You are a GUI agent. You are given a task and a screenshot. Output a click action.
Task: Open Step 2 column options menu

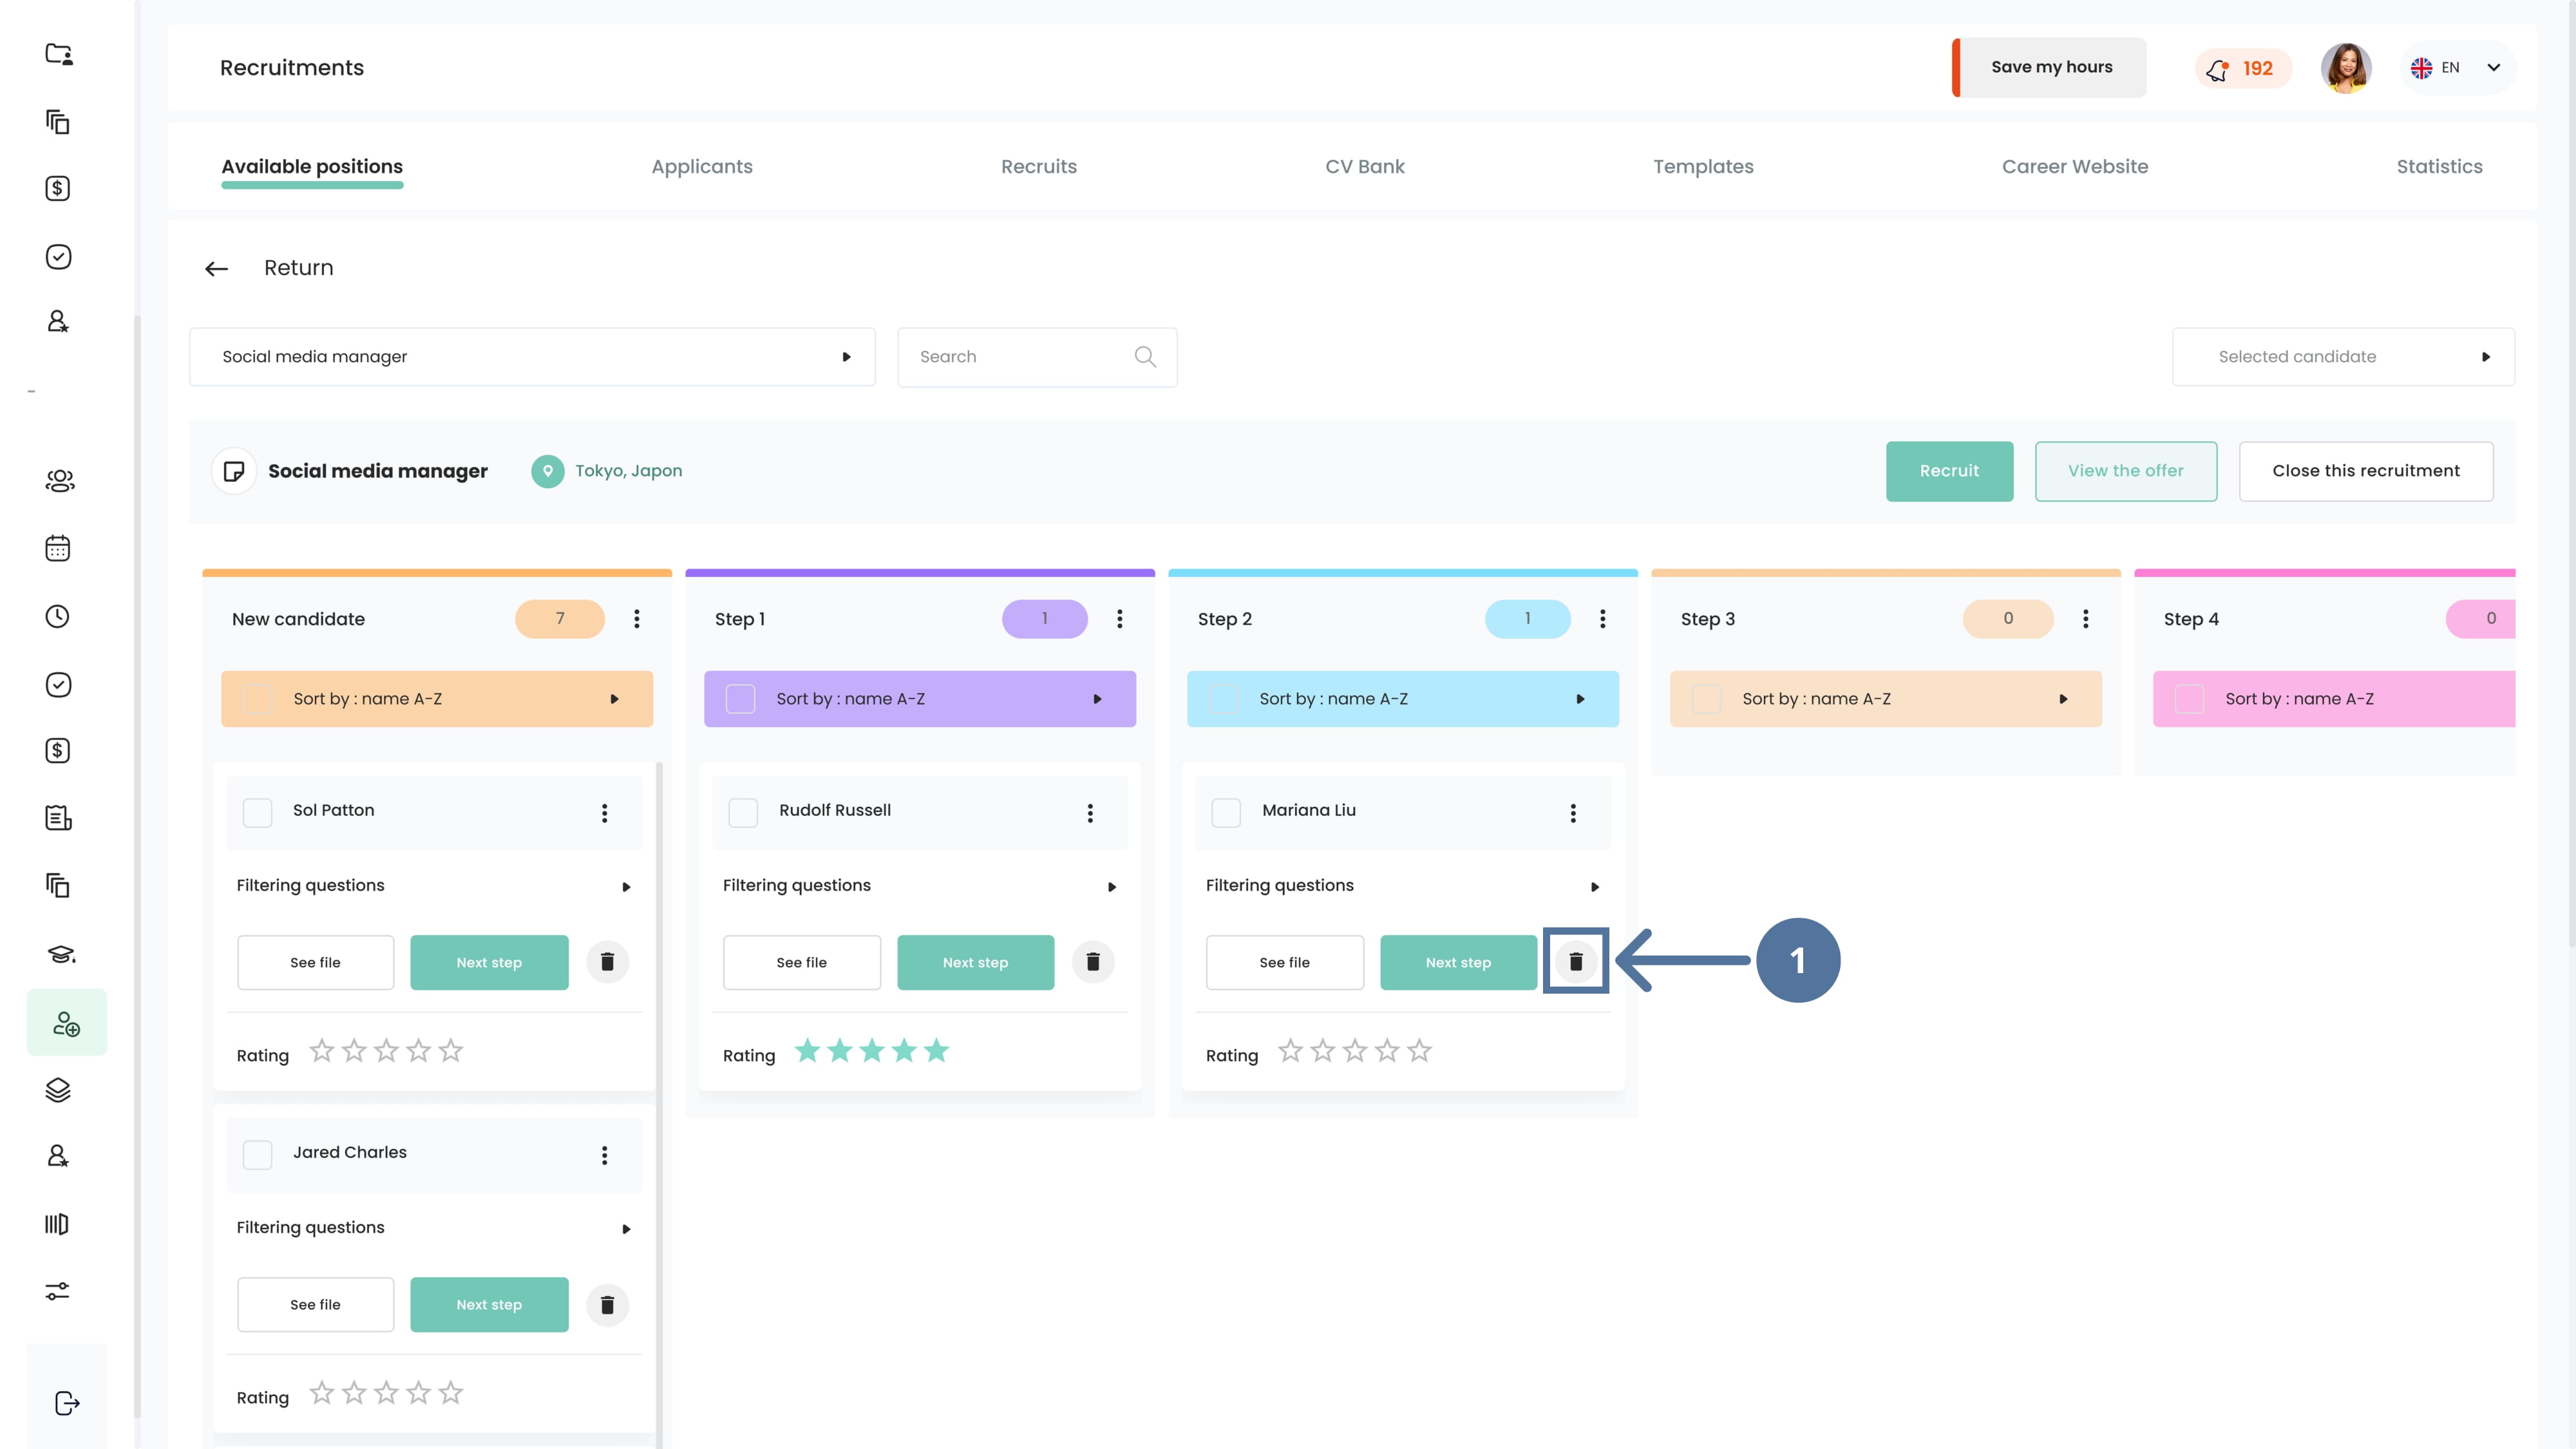pos(1603,619)
